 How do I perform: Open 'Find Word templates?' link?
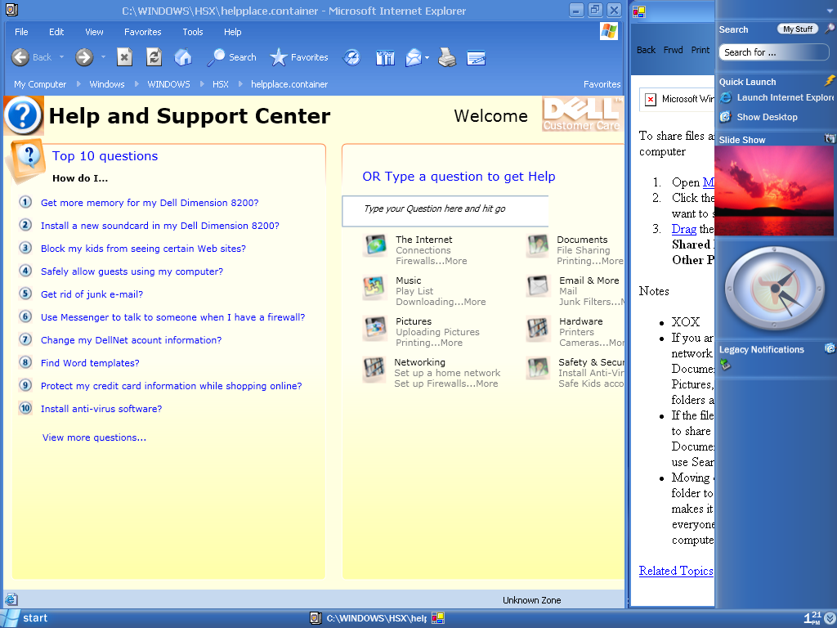(x=90, y=363)
